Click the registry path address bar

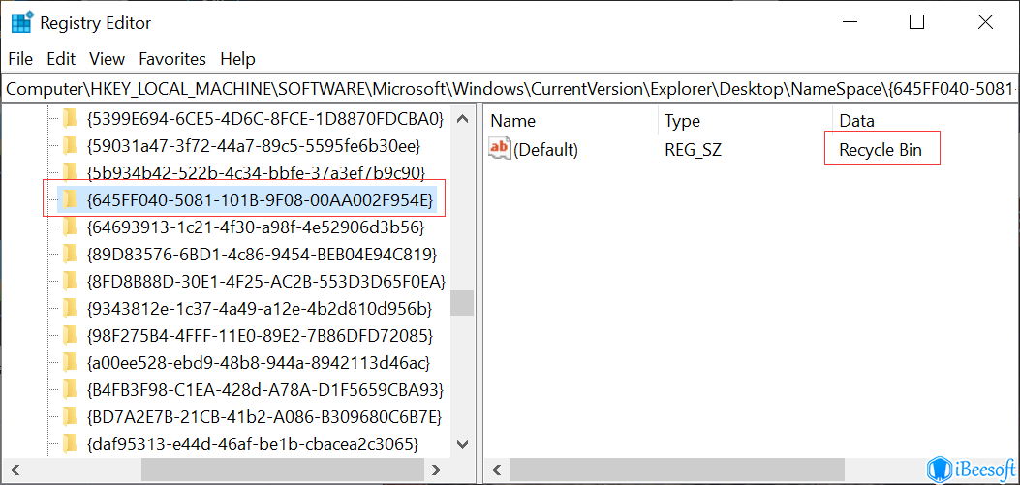tap(510, 89)
